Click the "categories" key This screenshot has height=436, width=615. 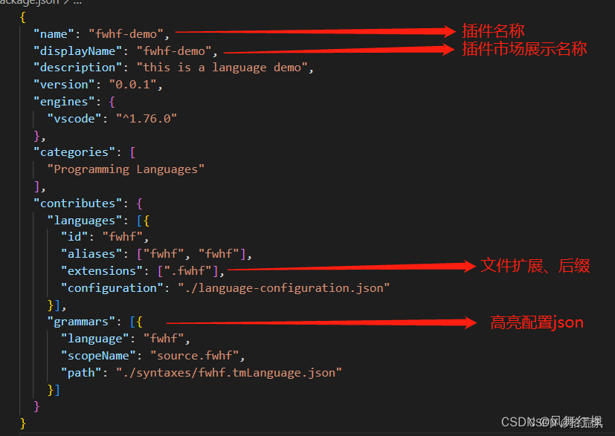click(74, 152)
